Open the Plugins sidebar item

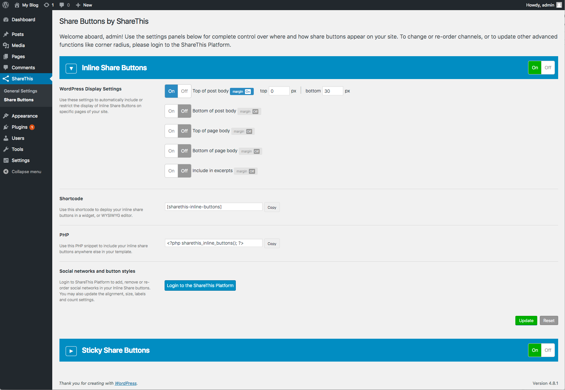[20, 127]
